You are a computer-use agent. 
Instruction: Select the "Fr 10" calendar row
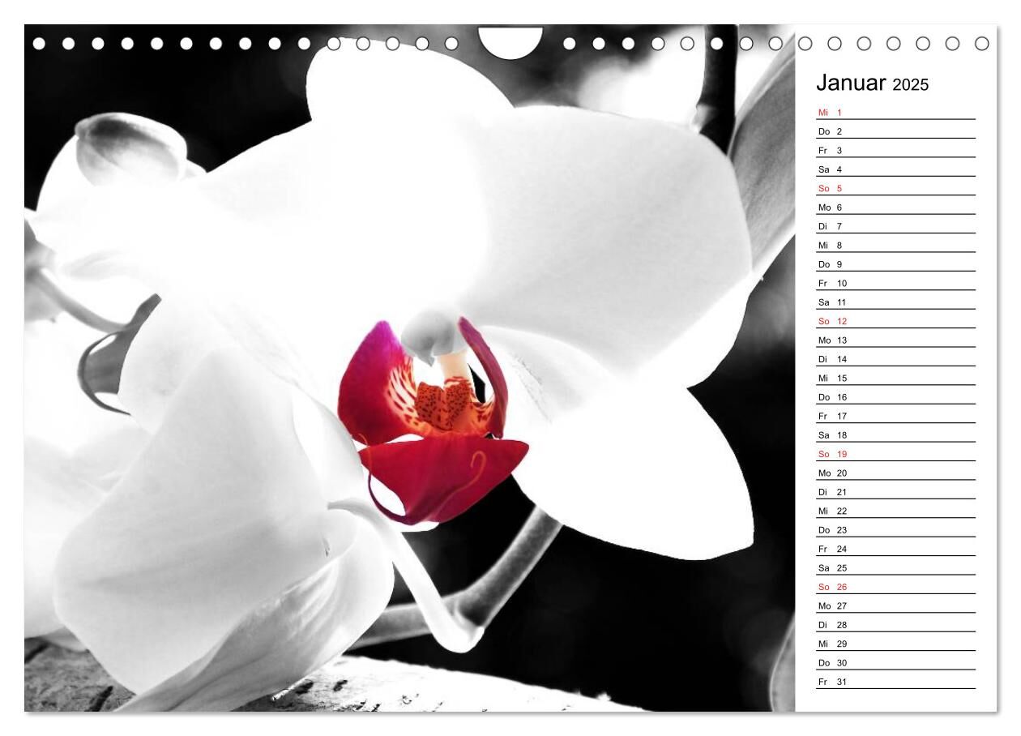click(832, 284)
